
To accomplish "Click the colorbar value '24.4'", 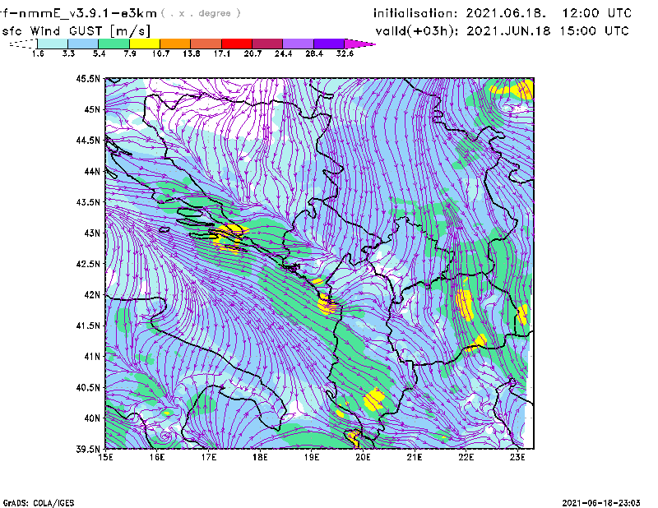I will (283, 53).
